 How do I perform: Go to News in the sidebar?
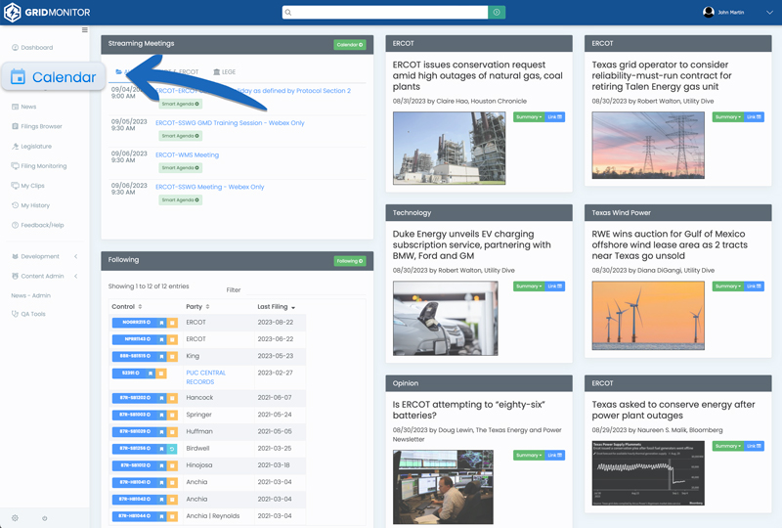23,107
